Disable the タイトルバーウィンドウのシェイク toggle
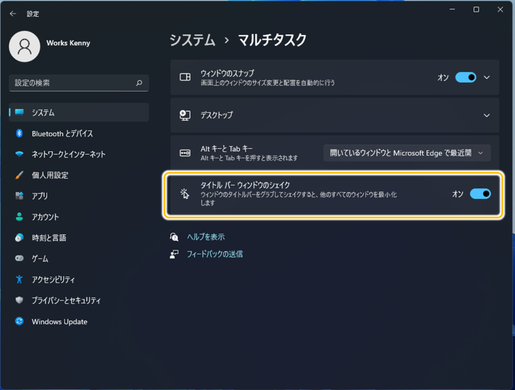Screen dimensions: 515x390 click(x=480, y=194)
